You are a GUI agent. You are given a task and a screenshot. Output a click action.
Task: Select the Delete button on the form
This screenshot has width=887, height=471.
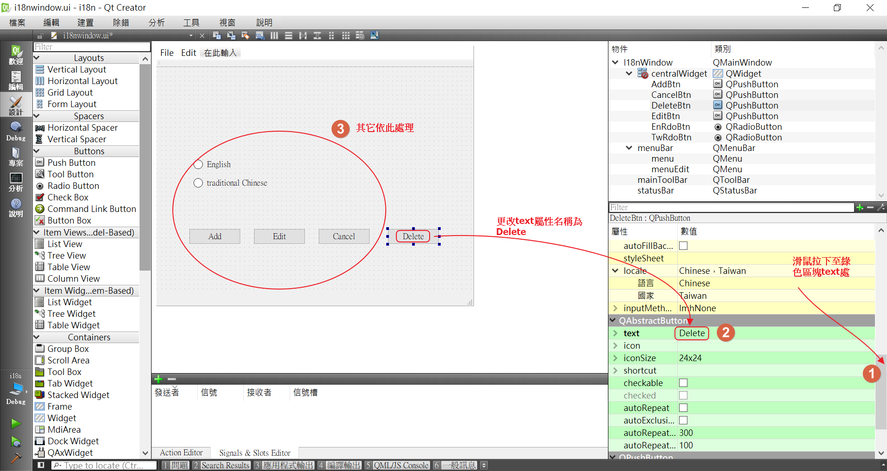(x=413, y=236)
